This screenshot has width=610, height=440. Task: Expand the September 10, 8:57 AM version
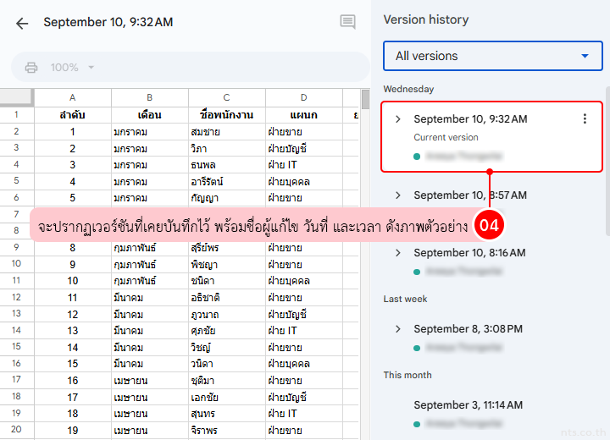click(398, 195)
